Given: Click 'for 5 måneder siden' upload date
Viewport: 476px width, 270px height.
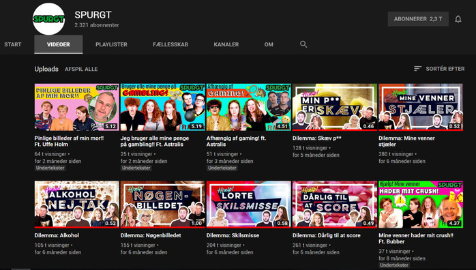Looking at the screenshot, I should (316, 155).
